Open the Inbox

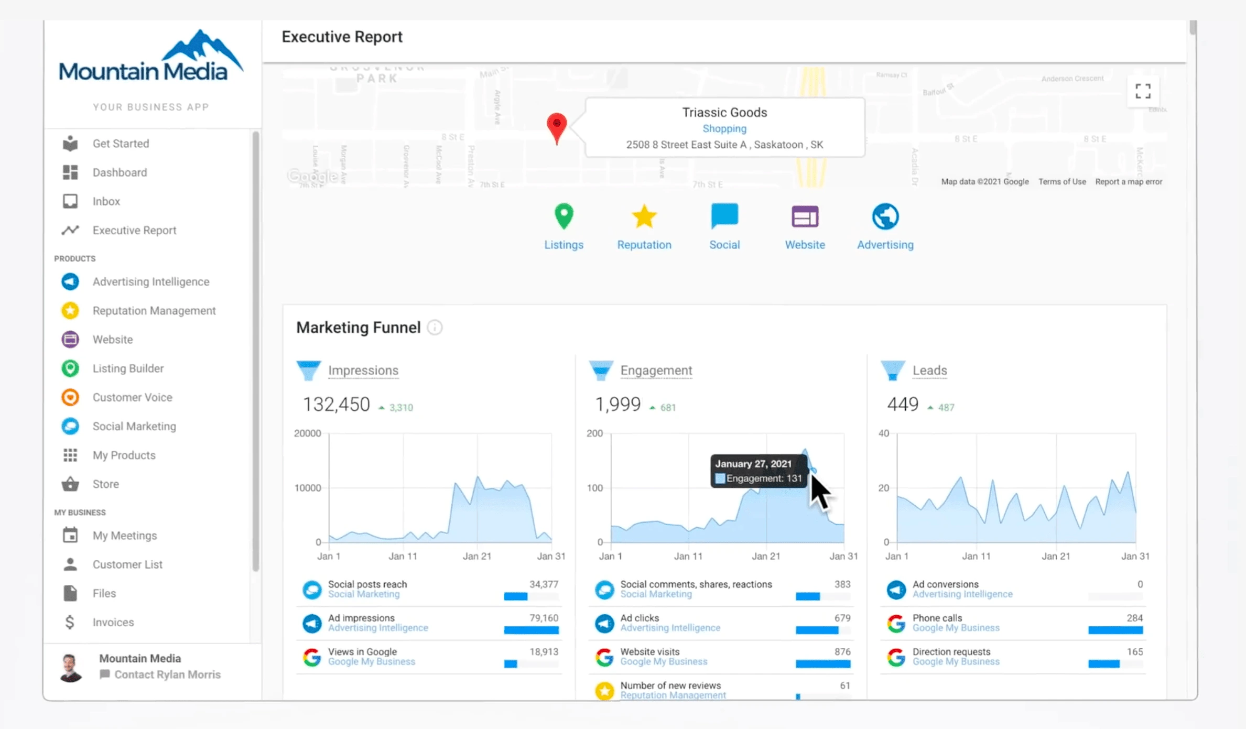click(x=106, y=201)
